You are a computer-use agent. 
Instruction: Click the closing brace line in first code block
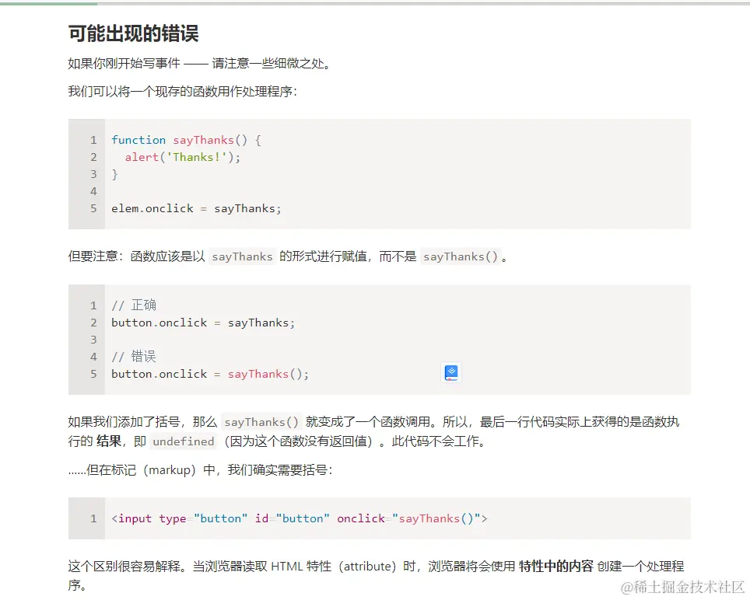(x=114, y=174)
